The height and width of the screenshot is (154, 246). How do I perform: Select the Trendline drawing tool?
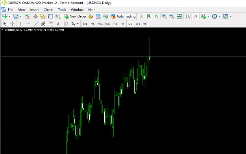click(36, 24)
